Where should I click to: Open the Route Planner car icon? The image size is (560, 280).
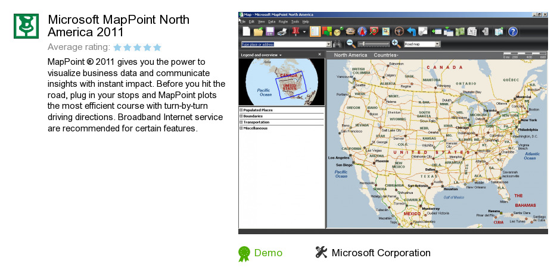(x=350, y=32)
